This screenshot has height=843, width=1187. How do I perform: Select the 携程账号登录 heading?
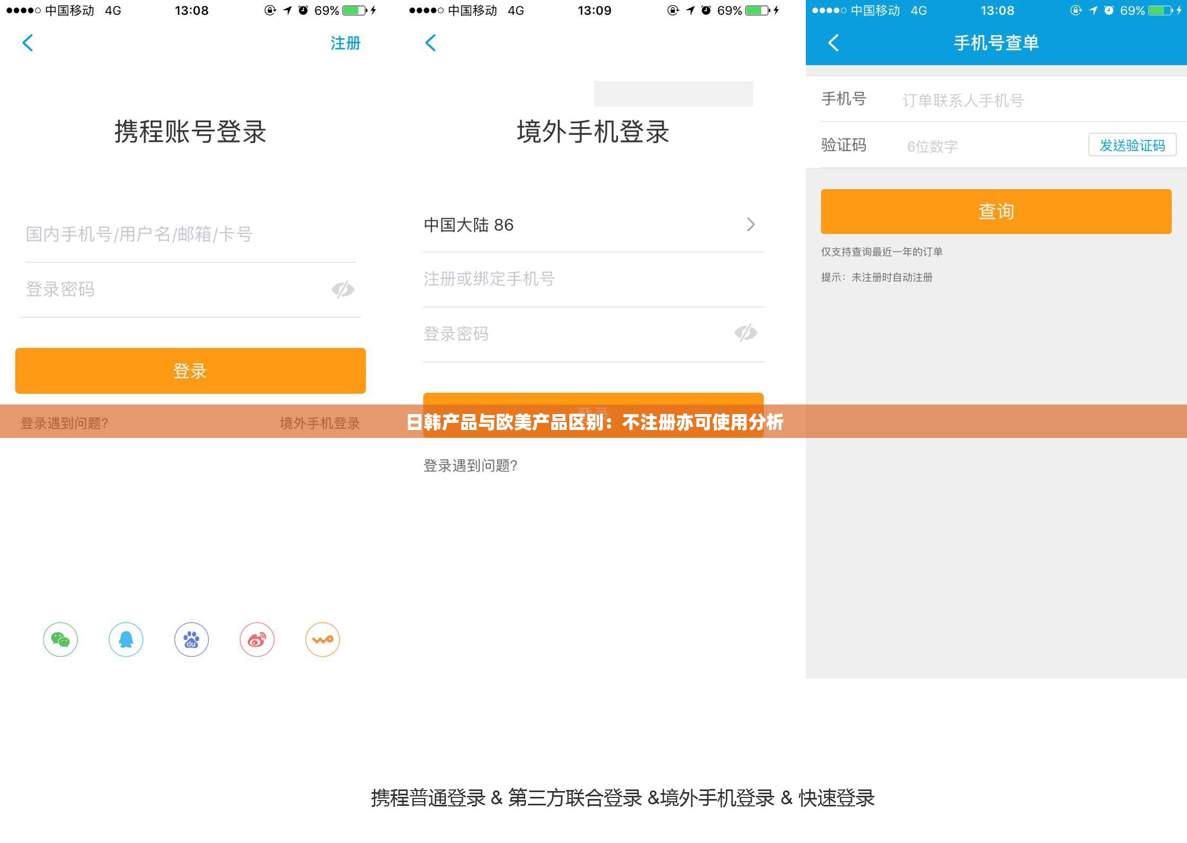click(x=190, y=131)
